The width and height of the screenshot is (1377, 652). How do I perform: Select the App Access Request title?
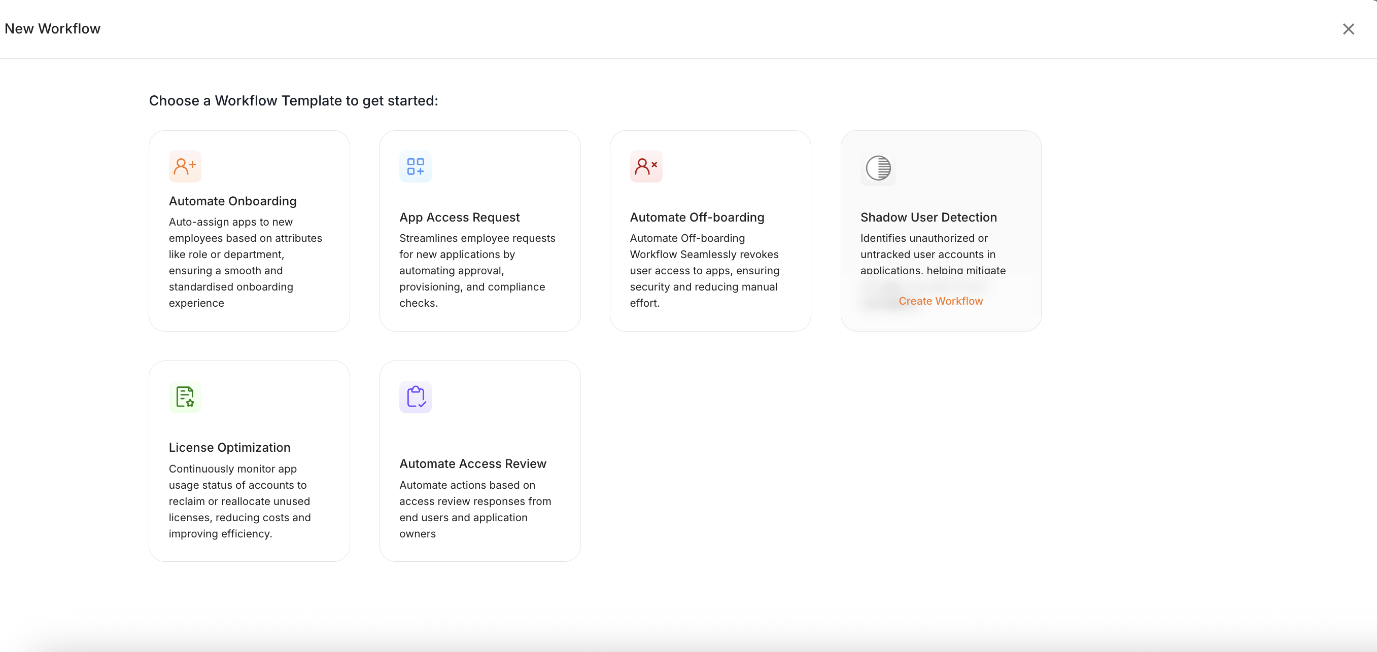click(x=459, y=218)
